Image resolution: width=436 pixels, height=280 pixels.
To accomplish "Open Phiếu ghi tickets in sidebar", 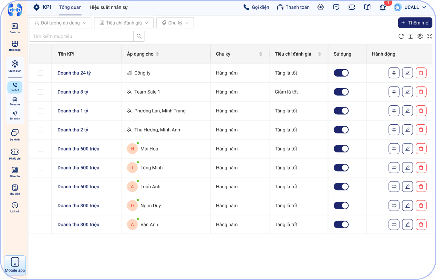I will [x=15, y=154].
